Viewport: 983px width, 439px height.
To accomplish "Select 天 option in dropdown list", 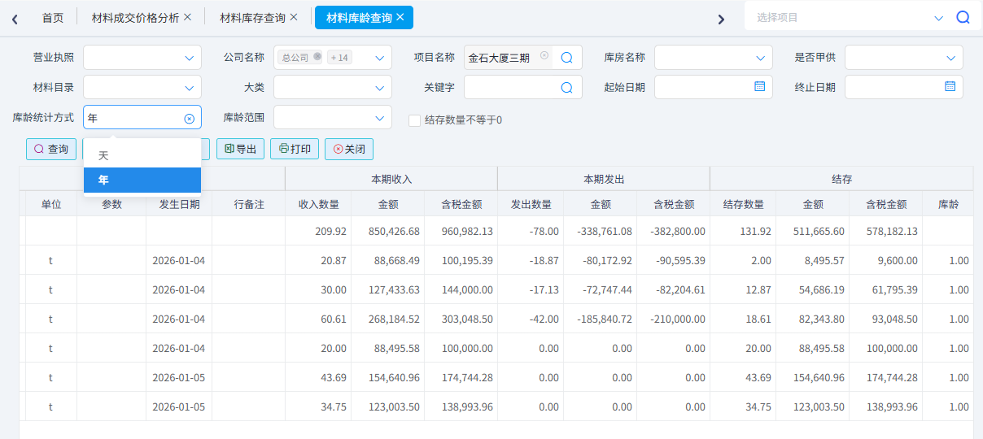I will point(103,155).
